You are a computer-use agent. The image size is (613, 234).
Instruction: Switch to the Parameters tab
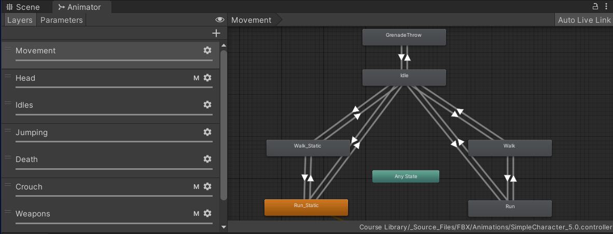(x=61, y=20)
